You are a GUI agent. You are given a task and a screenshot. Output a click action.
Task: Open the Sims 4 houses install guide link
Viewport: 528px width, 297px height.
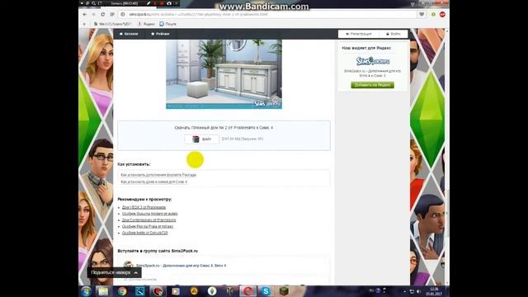point(154,181)
